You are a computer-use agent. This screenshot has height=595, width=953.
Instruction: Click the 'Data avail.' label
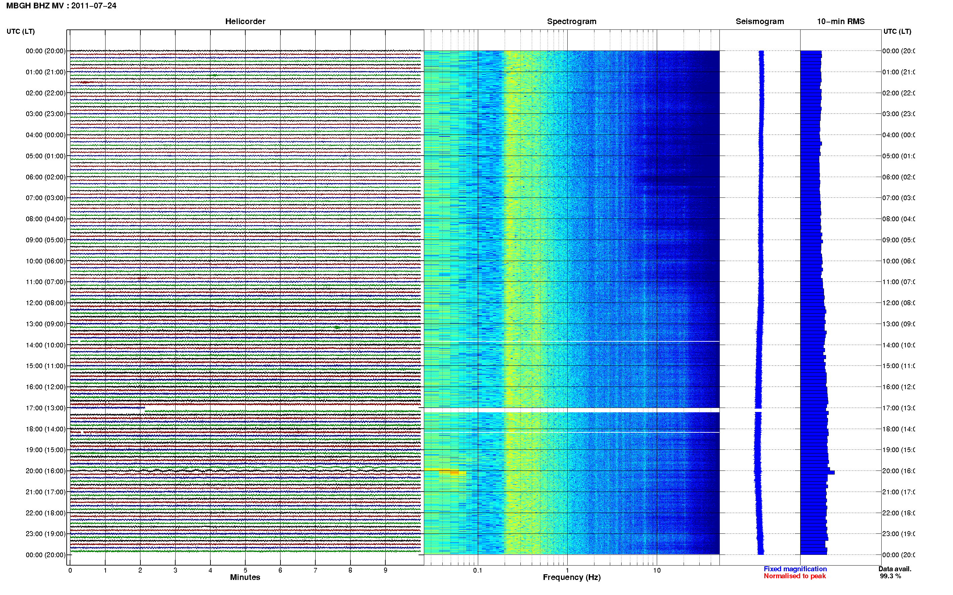[895, 569]
